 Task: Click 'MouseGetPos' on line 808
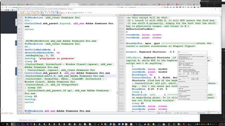click(134, 43)
